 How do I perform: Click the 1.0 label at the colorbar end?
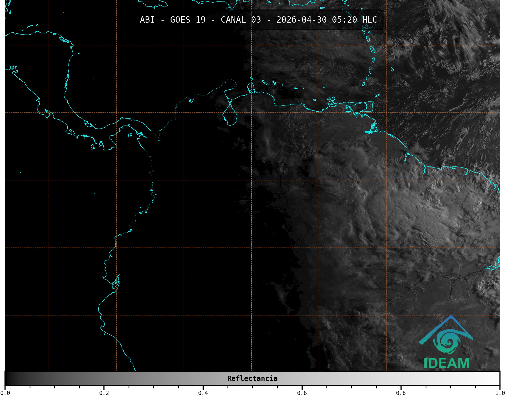point(500,393)
